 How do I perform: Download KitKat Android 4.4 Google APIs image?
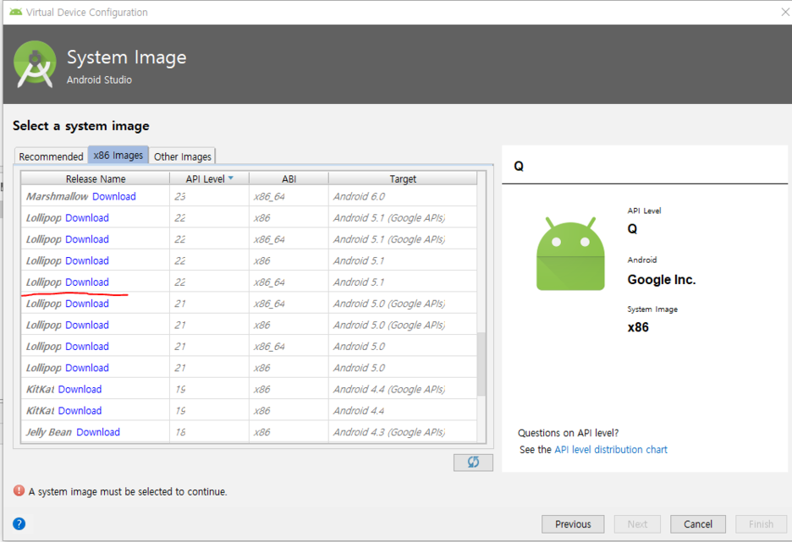80,390
